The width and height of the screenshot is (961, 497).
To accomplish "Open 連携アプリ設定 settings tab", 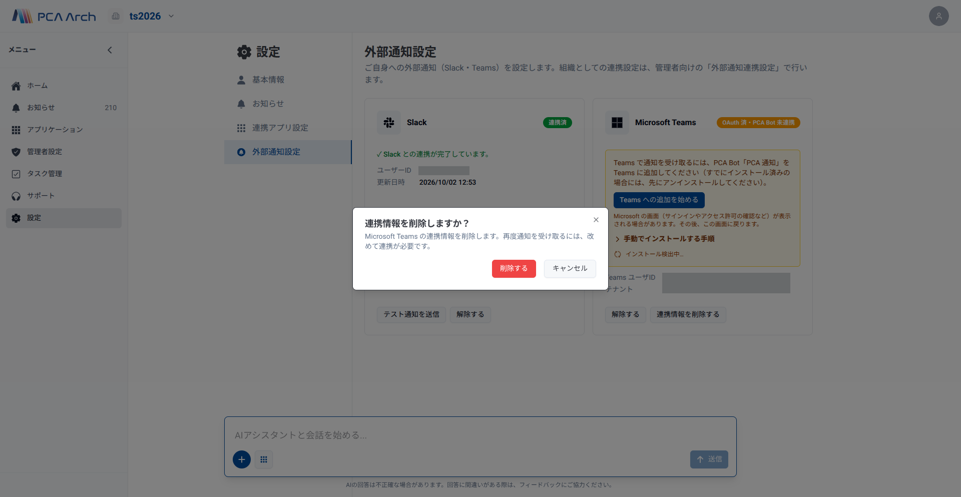I will coord(288,128).
